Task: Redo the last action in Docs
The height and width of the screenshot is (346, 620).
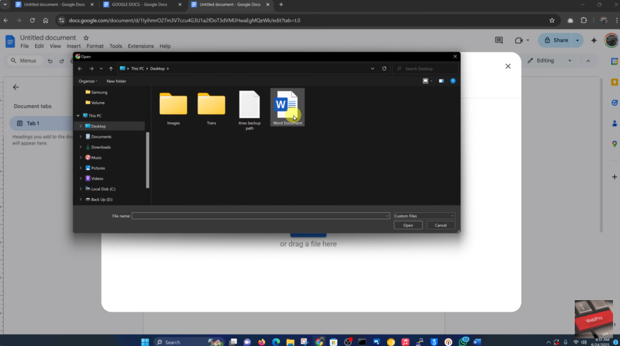Action: (x=62, y=61)
